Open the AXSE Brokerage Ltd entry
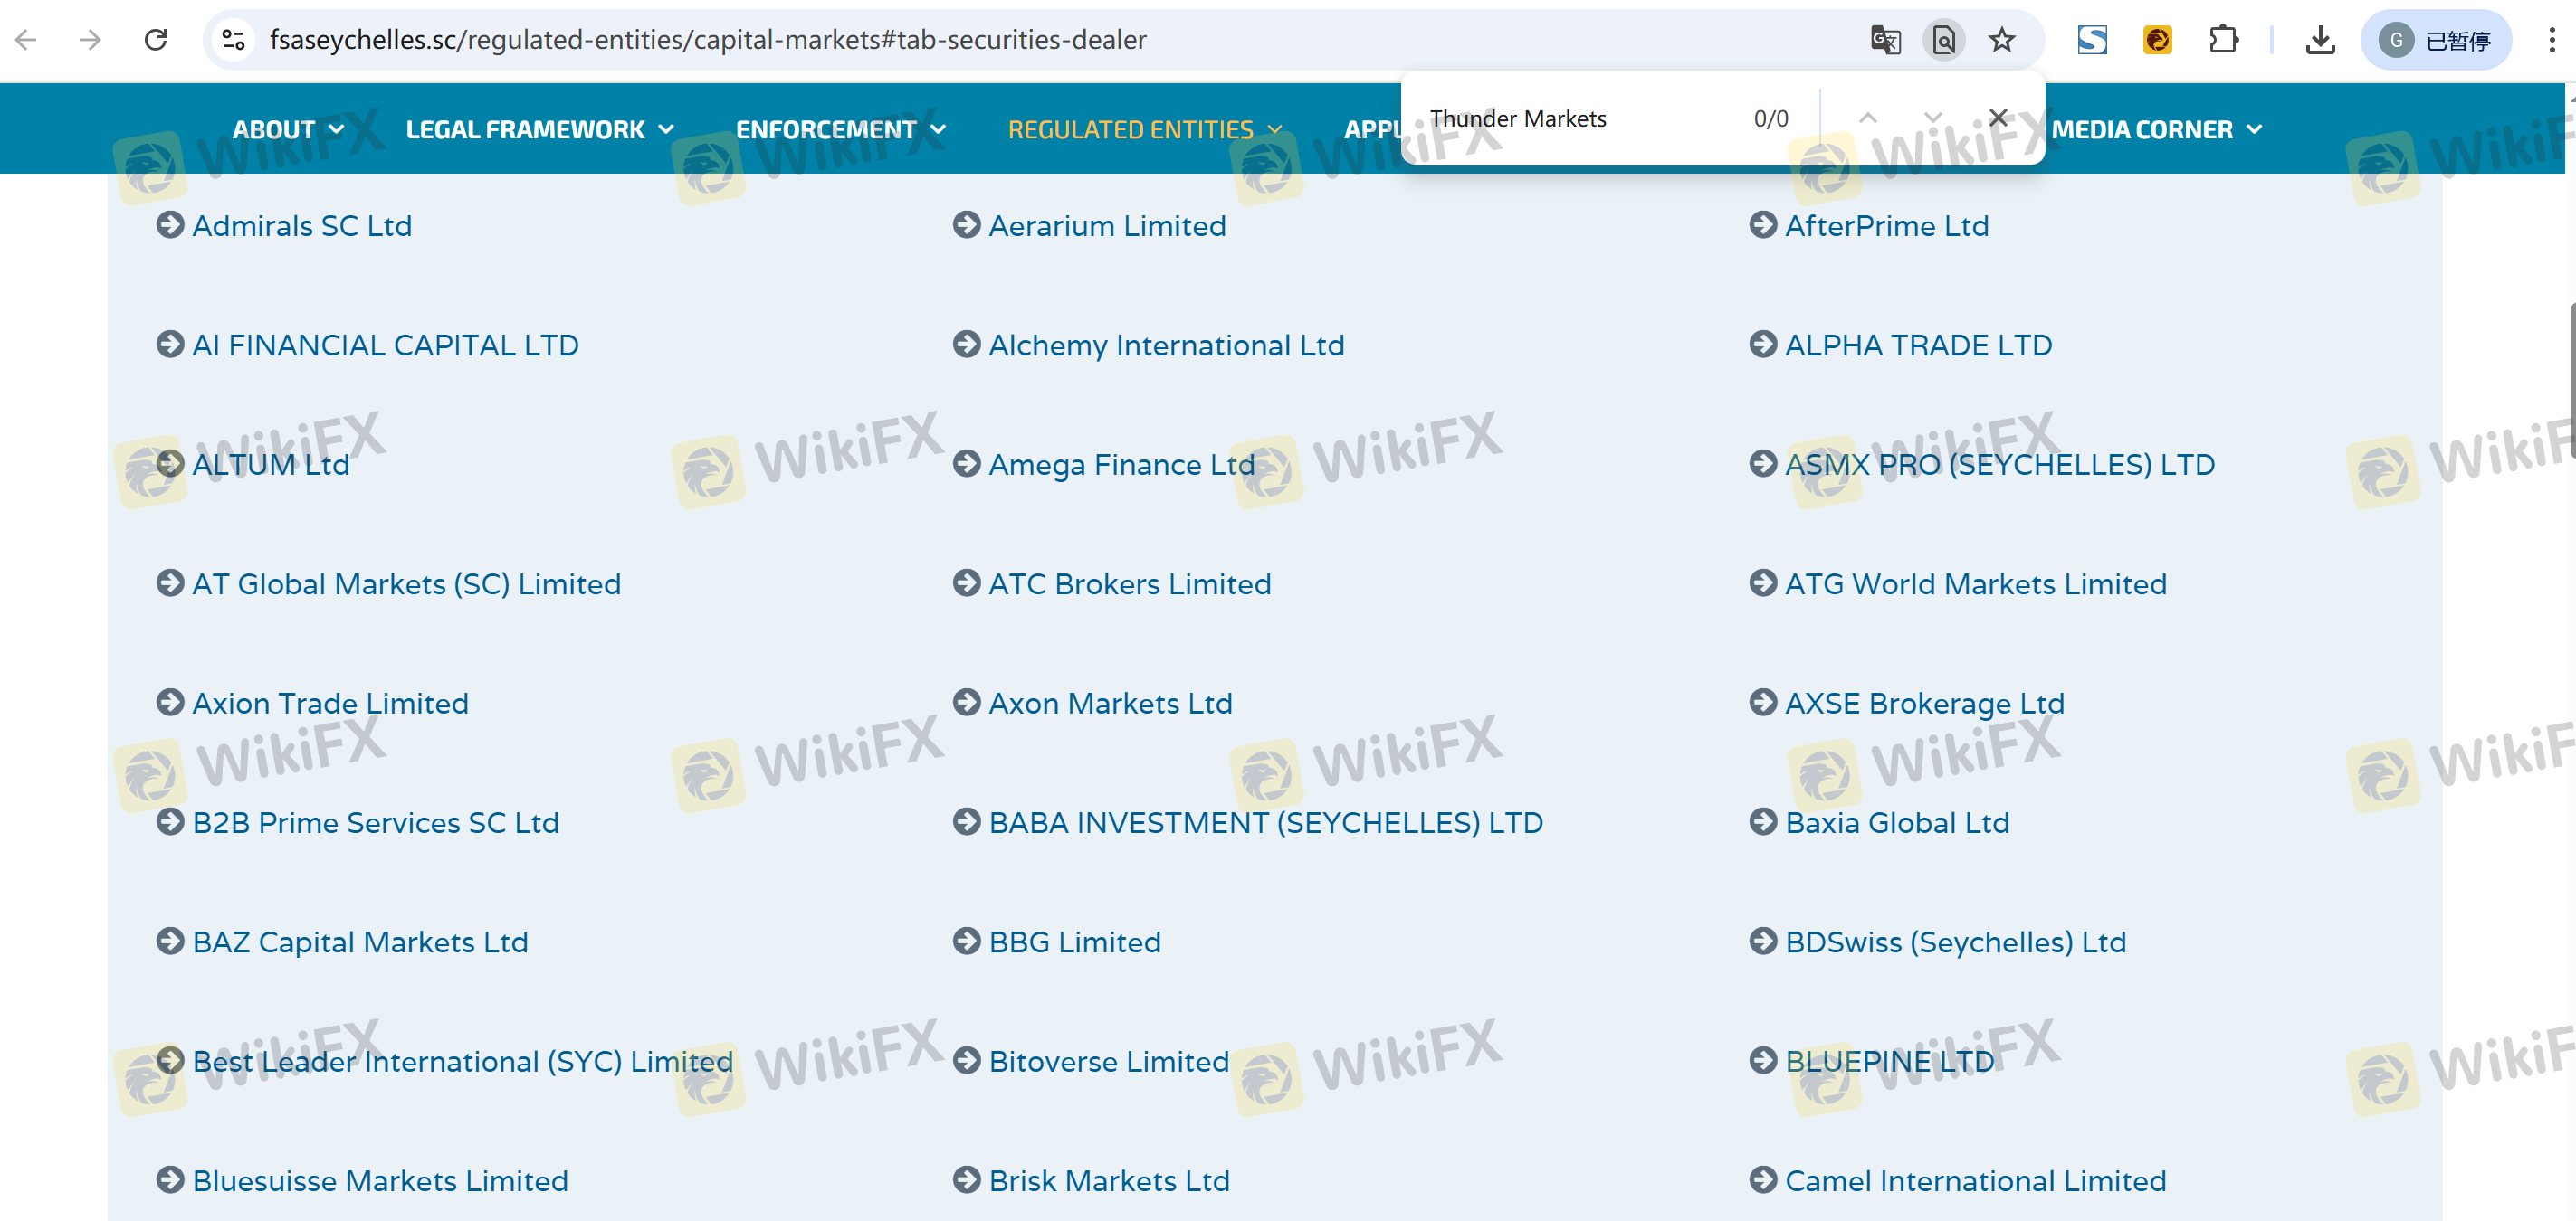The width and height of the screenshot is (2576, 1221). click(1925, 704)
